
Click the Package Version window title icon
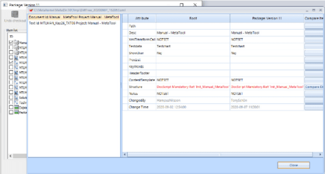(5, 4)
